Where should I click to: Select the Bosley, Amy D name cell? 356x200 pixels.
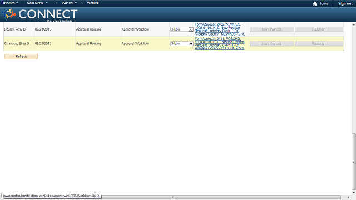coord(15,29)
